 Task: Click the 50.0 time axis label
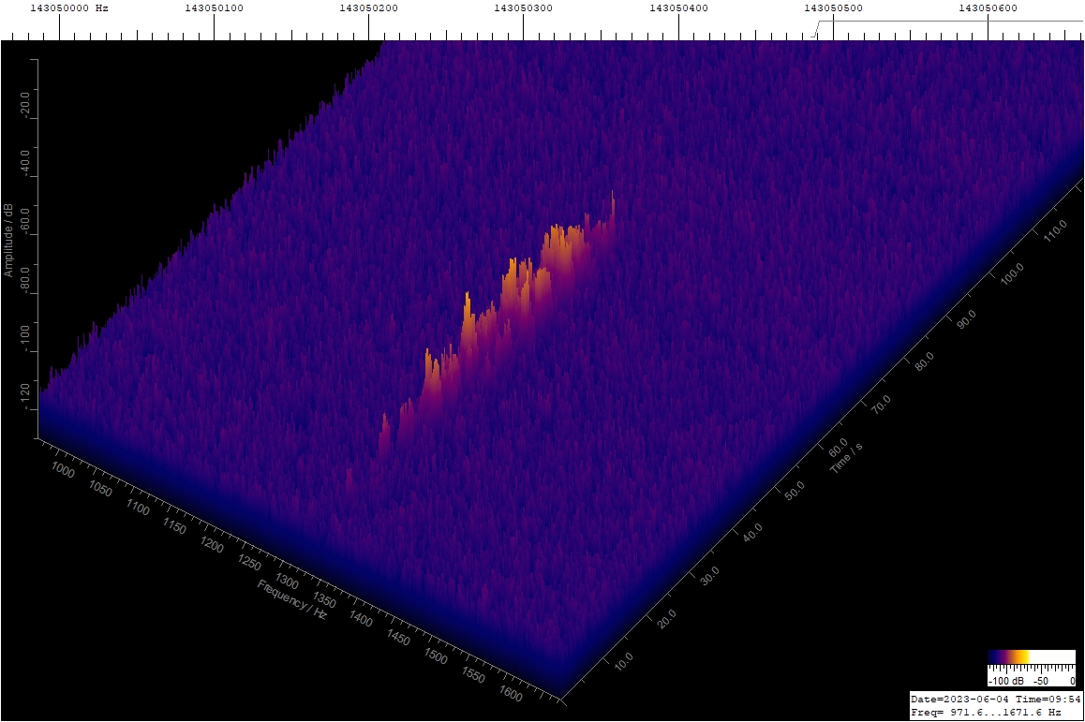point(795,490)
